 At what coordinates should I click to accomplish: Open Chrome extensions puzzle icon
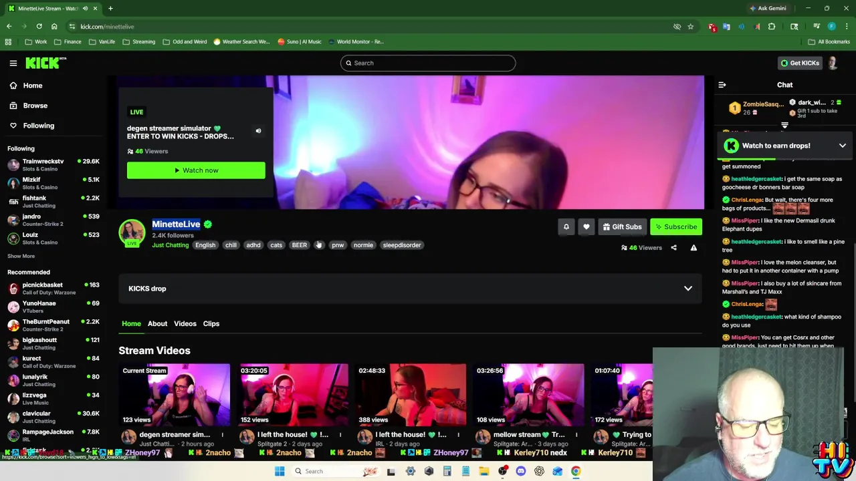772,27
